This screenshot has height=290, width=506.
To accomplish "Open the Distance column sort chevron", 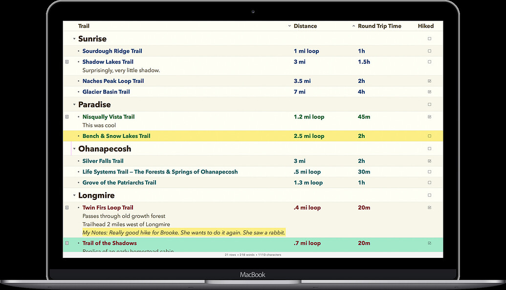I will (x=289, y=26).
